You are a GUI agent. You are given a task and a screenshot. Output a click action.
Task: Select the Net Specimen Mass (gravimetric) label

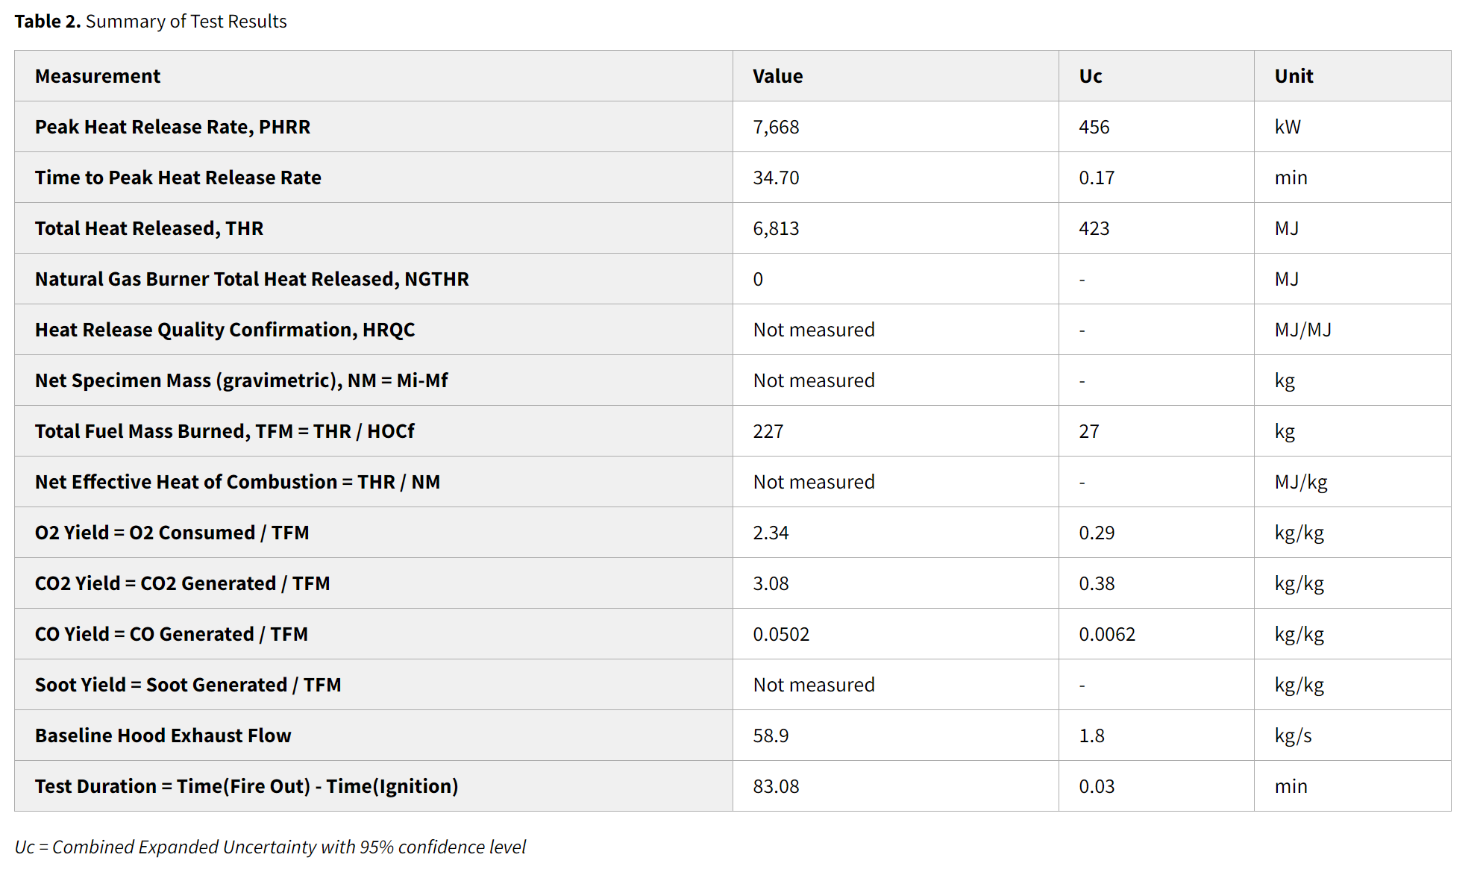coord(241,380)
